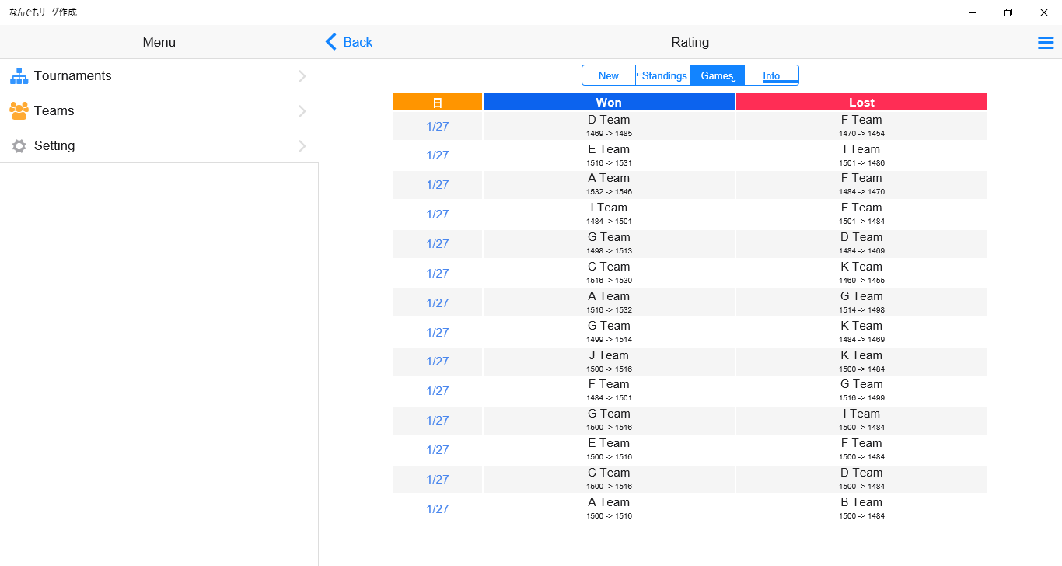Click the Back link text
Viewport: 1062px width, 566px height.
(x=358, y=42)
